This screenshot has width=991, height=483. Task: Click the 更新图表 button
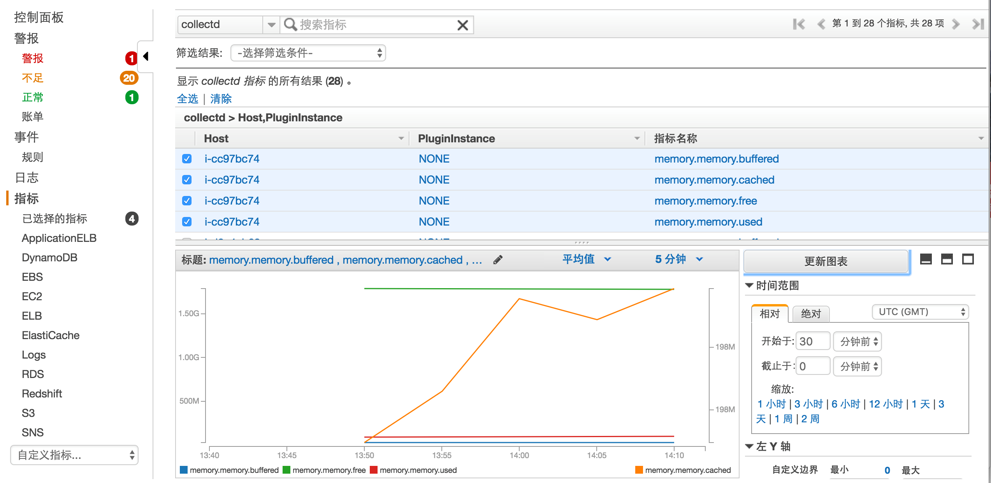coord(826,261)
